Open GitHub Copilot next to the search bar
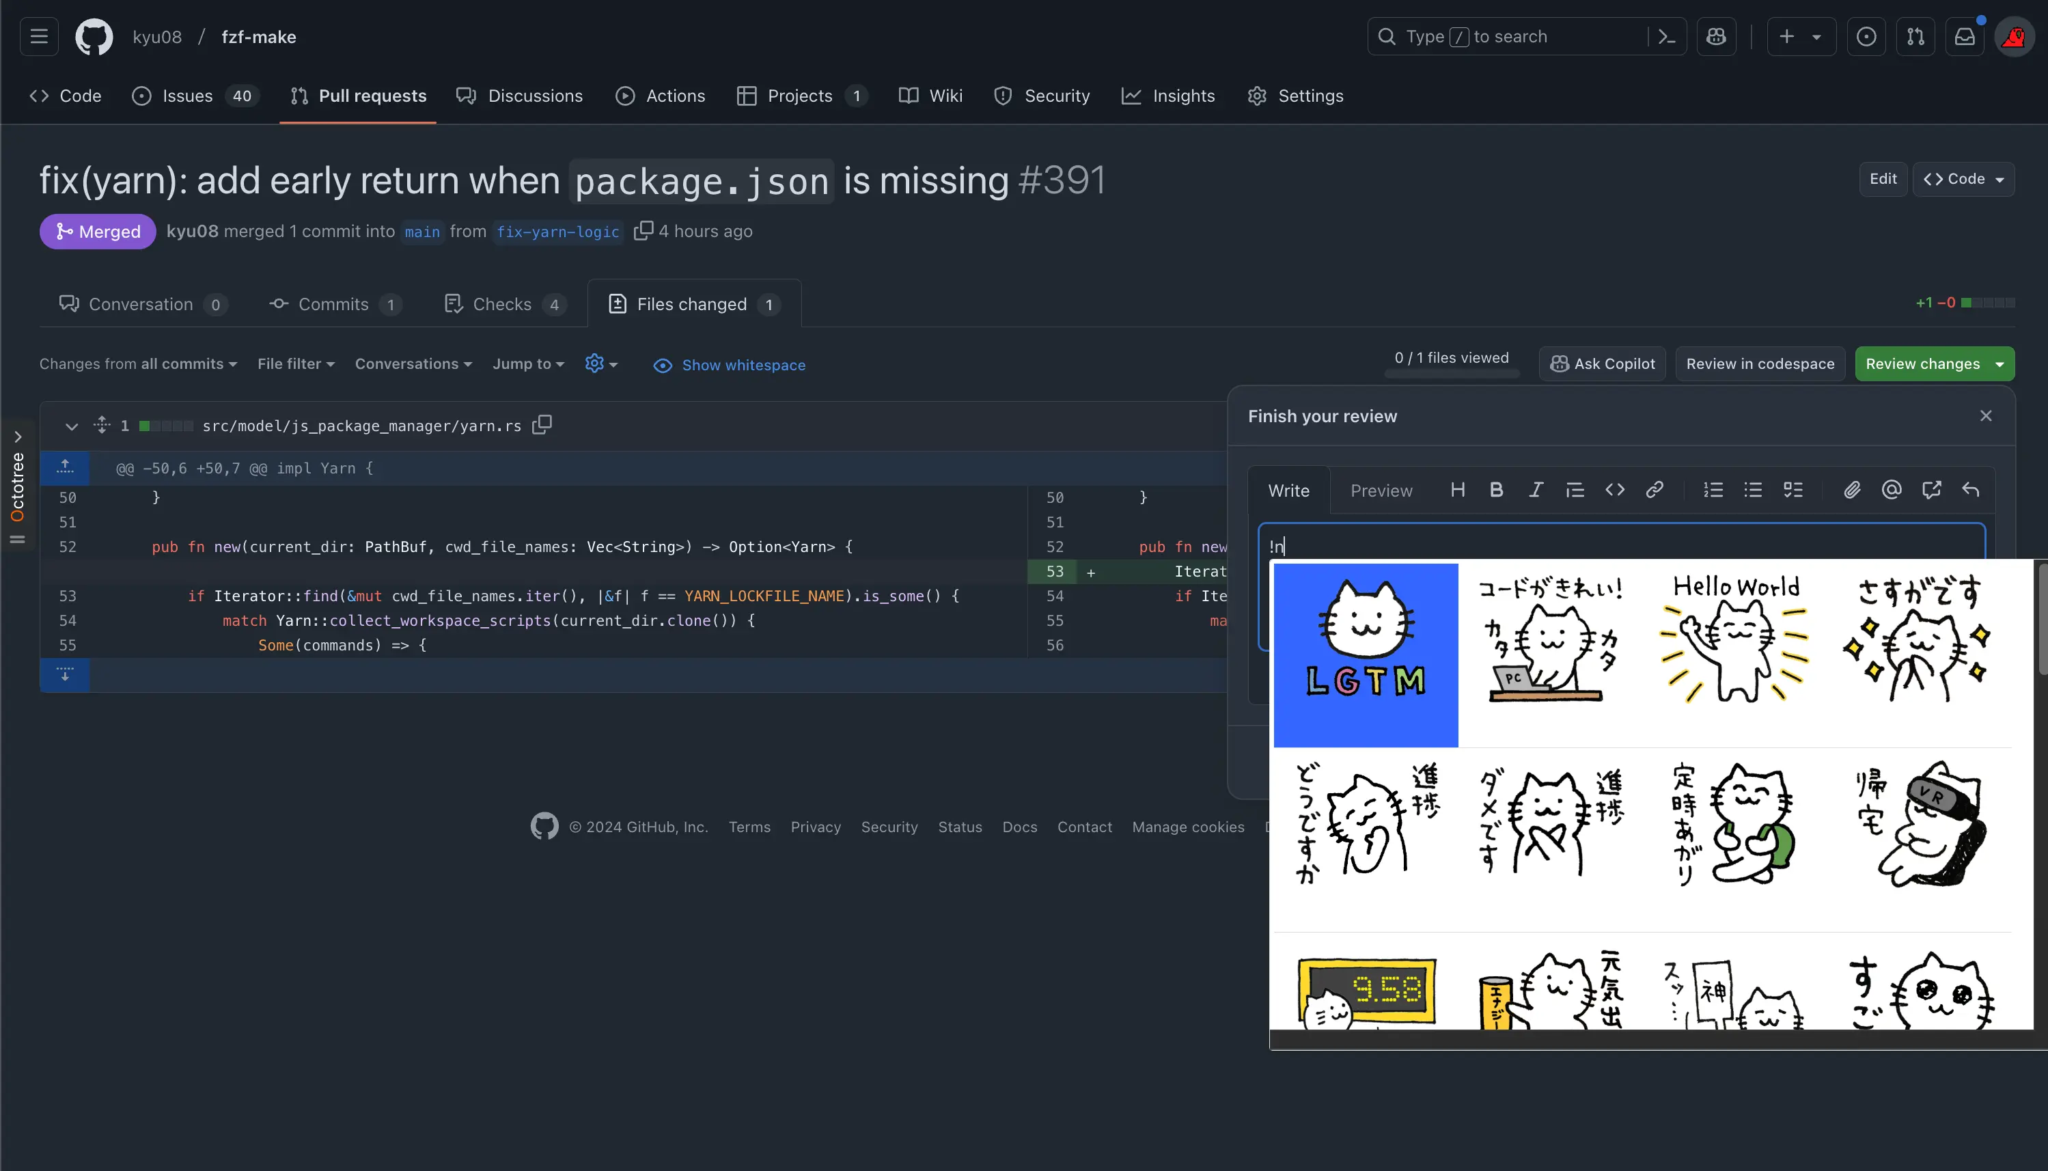 click(1716, 36)
